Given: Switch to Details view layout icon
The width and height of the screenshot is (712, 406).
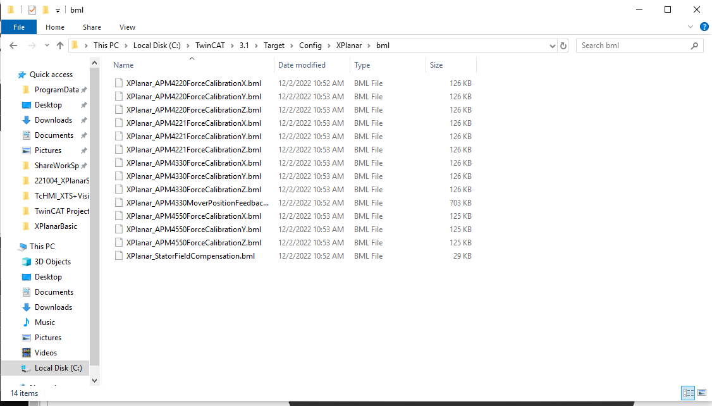Looking at the screenshot, I should click(689, 393).
